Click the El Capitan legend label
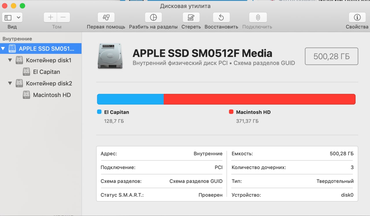370x216 pixels. click(x=116, y=112)
